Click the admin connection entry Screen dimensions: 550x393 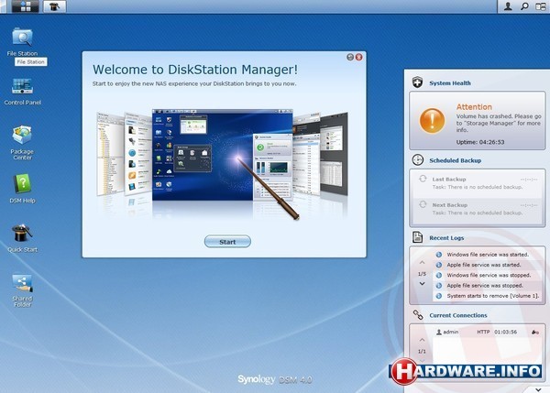pyautogui.click(x=488, y=332)
